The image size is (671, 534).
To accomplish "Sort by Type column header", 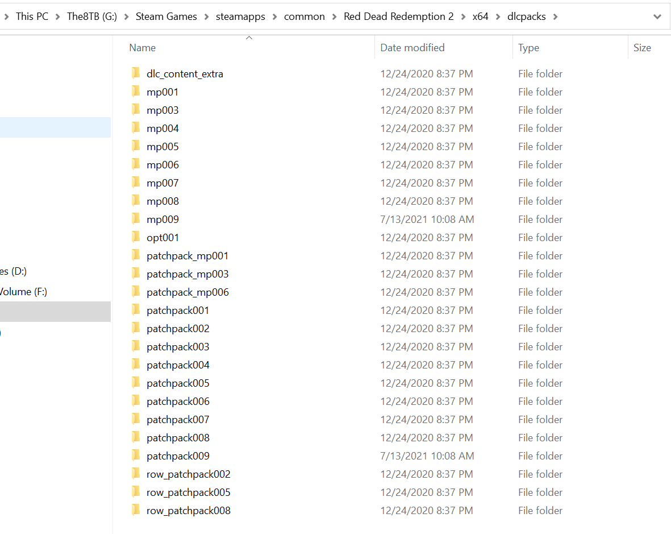I will coord(528,48).
